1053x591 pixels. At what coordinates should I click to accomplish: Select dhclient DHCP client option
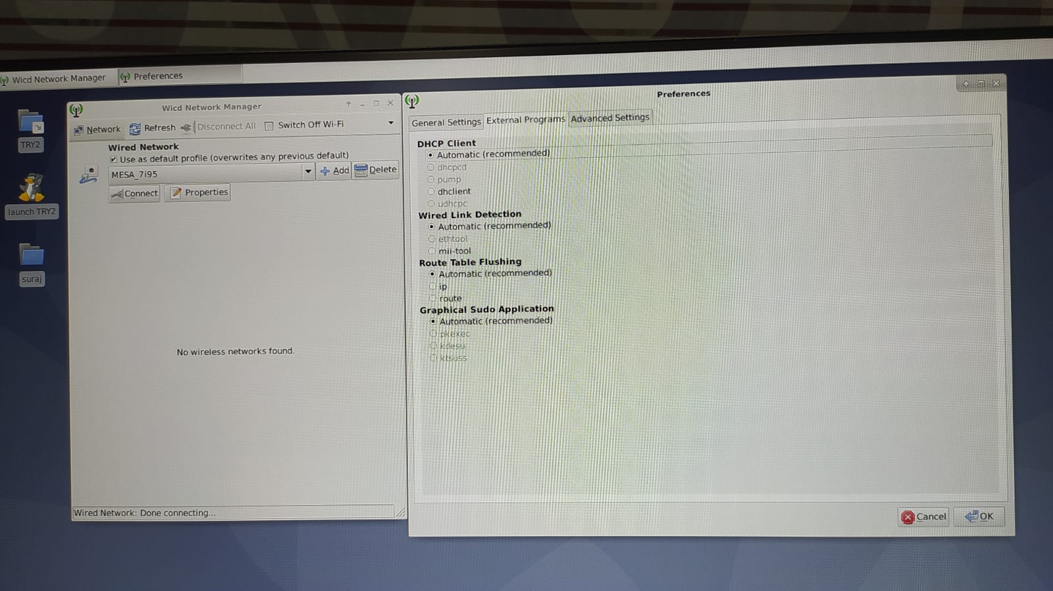point(431,192)
